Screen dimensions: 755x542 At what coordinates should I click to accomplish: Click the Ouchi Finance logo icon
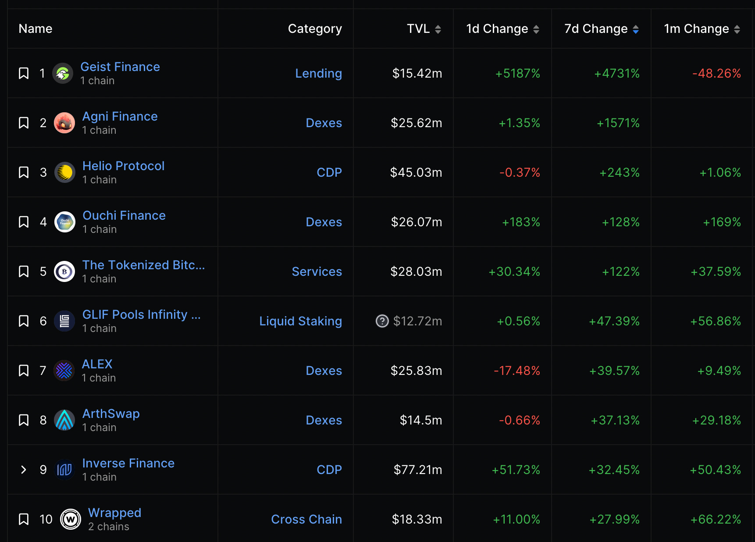tap(65, 222)
